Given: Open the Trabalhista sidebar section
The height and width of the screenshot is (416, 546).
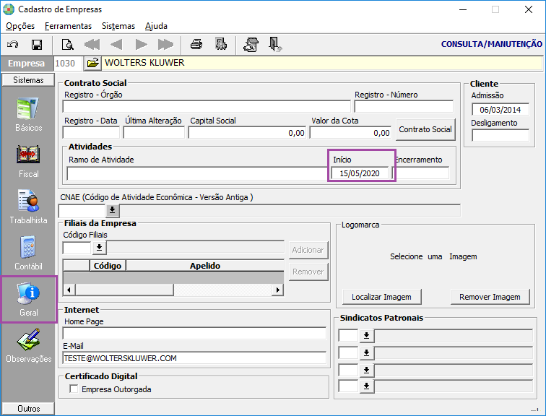Looking at the screenshot, I should [29, 207].
